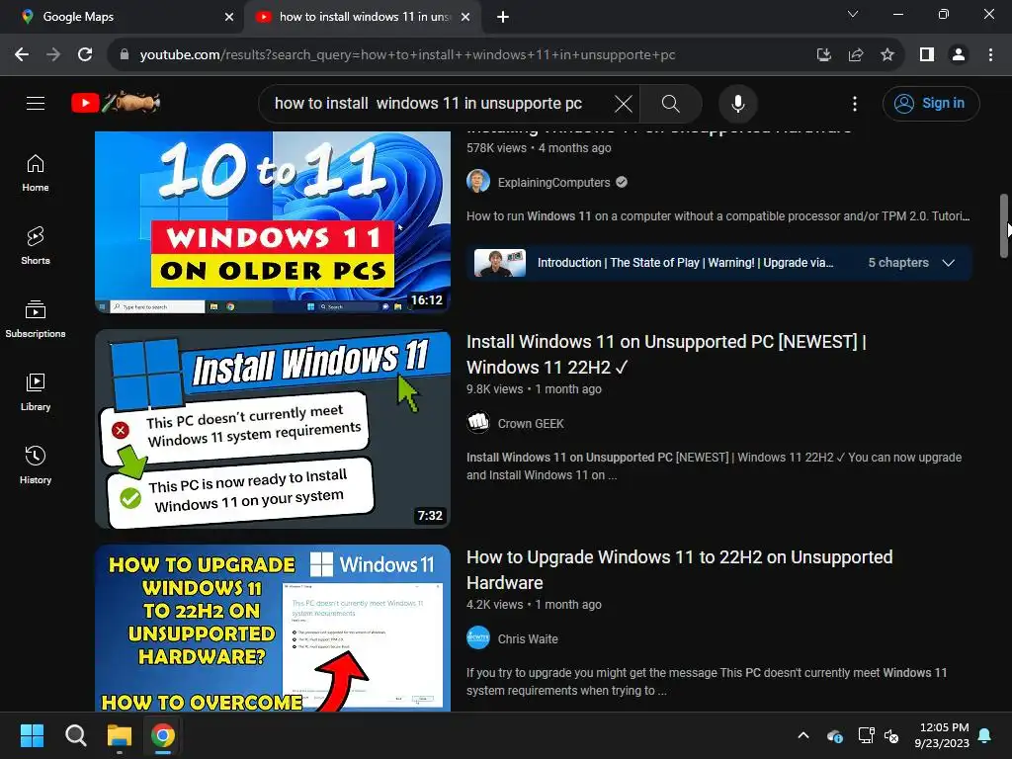Click the muted volume tray icon
This screenshot has height=759, width=1012.
892,735
